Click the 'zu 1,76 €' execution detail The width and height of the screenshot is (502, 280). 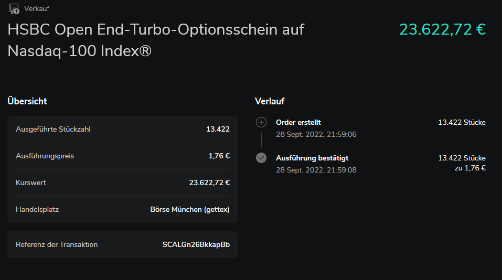coord(470,168)
